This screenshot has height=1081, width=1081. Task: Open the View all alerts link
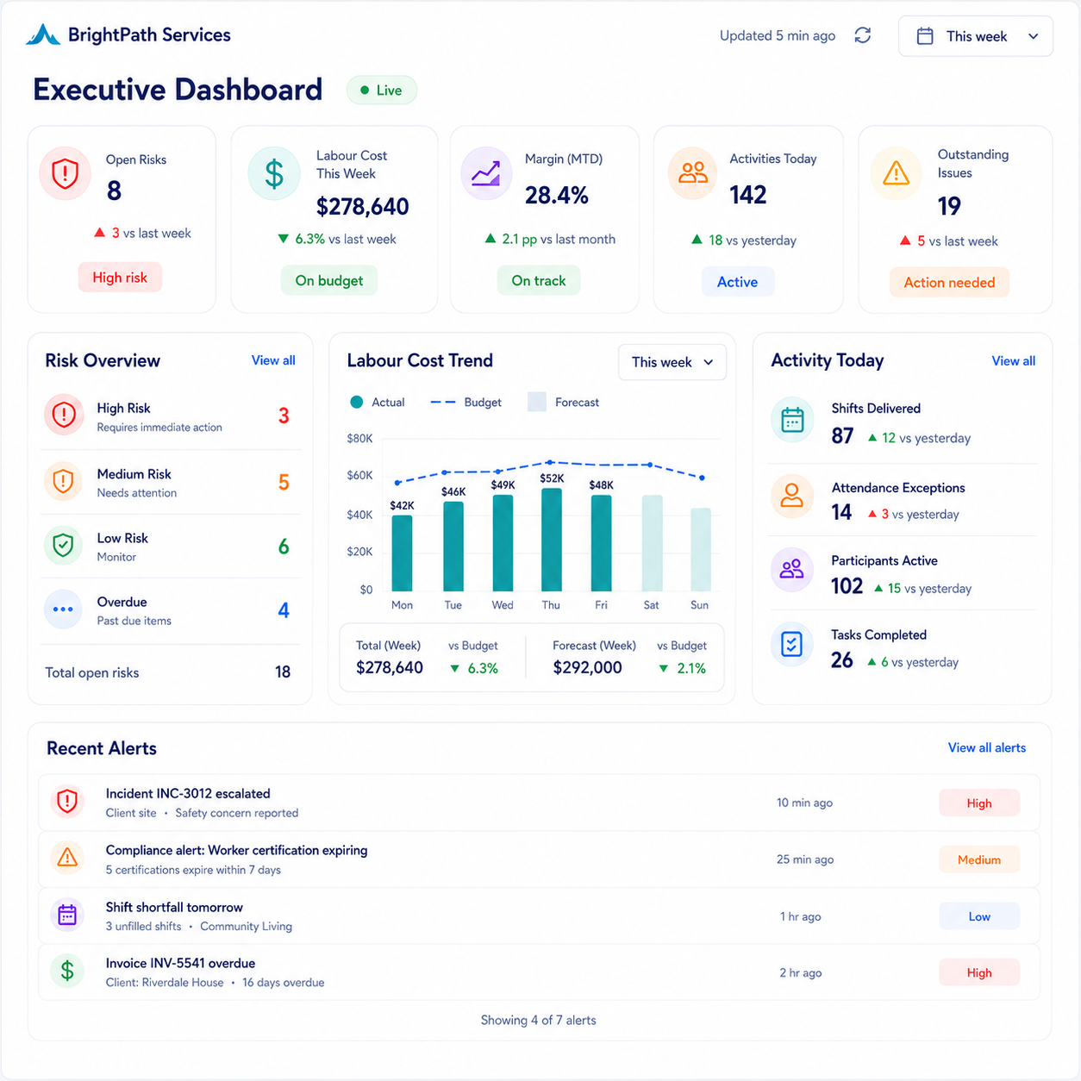[987, 747]
